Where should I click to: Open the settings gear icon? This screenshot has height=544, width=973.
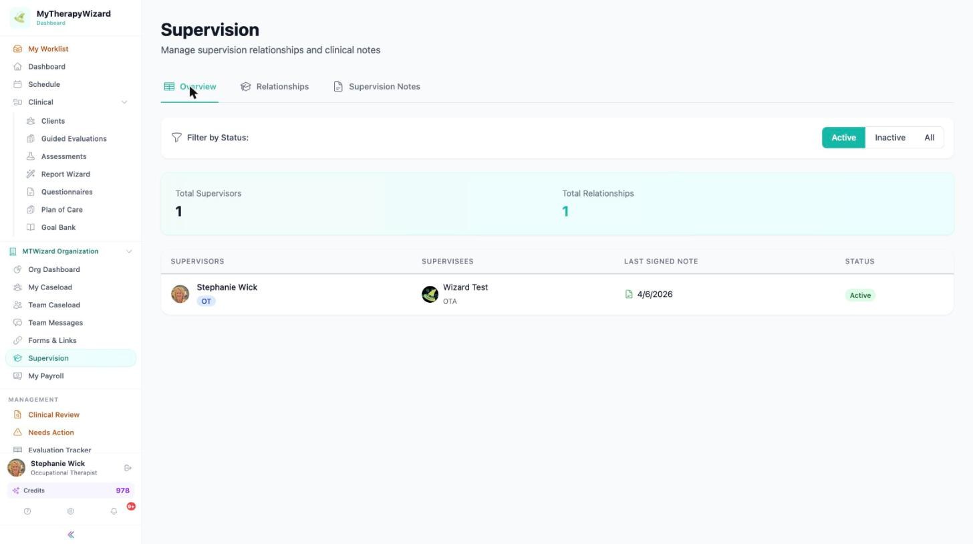pyautogui.click(x=70, y=511)
